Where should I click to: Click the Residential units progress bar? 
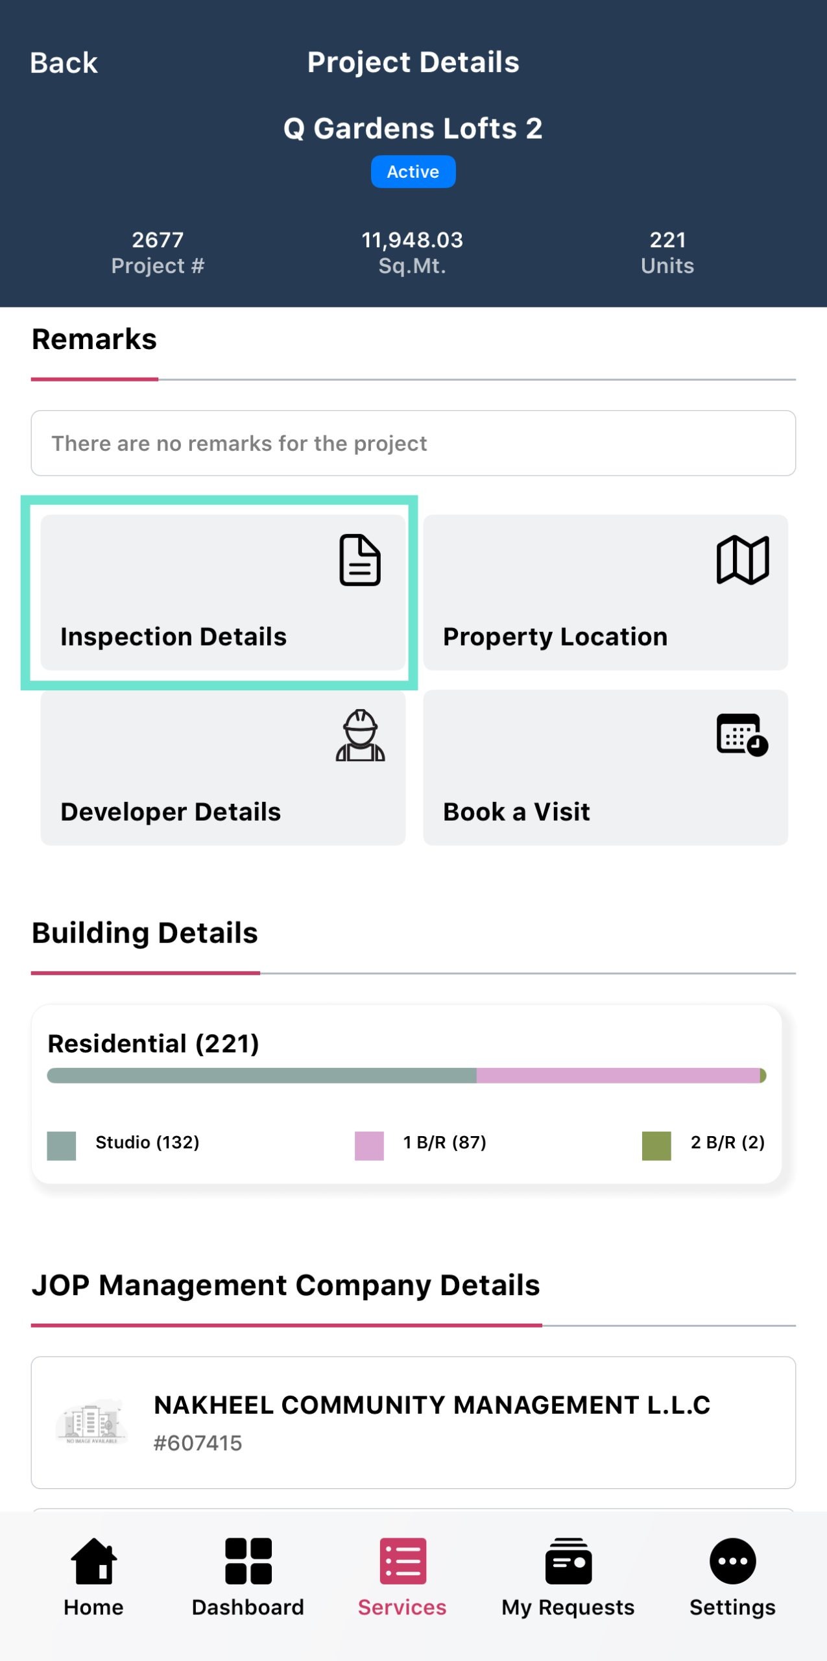[406, 1076]
